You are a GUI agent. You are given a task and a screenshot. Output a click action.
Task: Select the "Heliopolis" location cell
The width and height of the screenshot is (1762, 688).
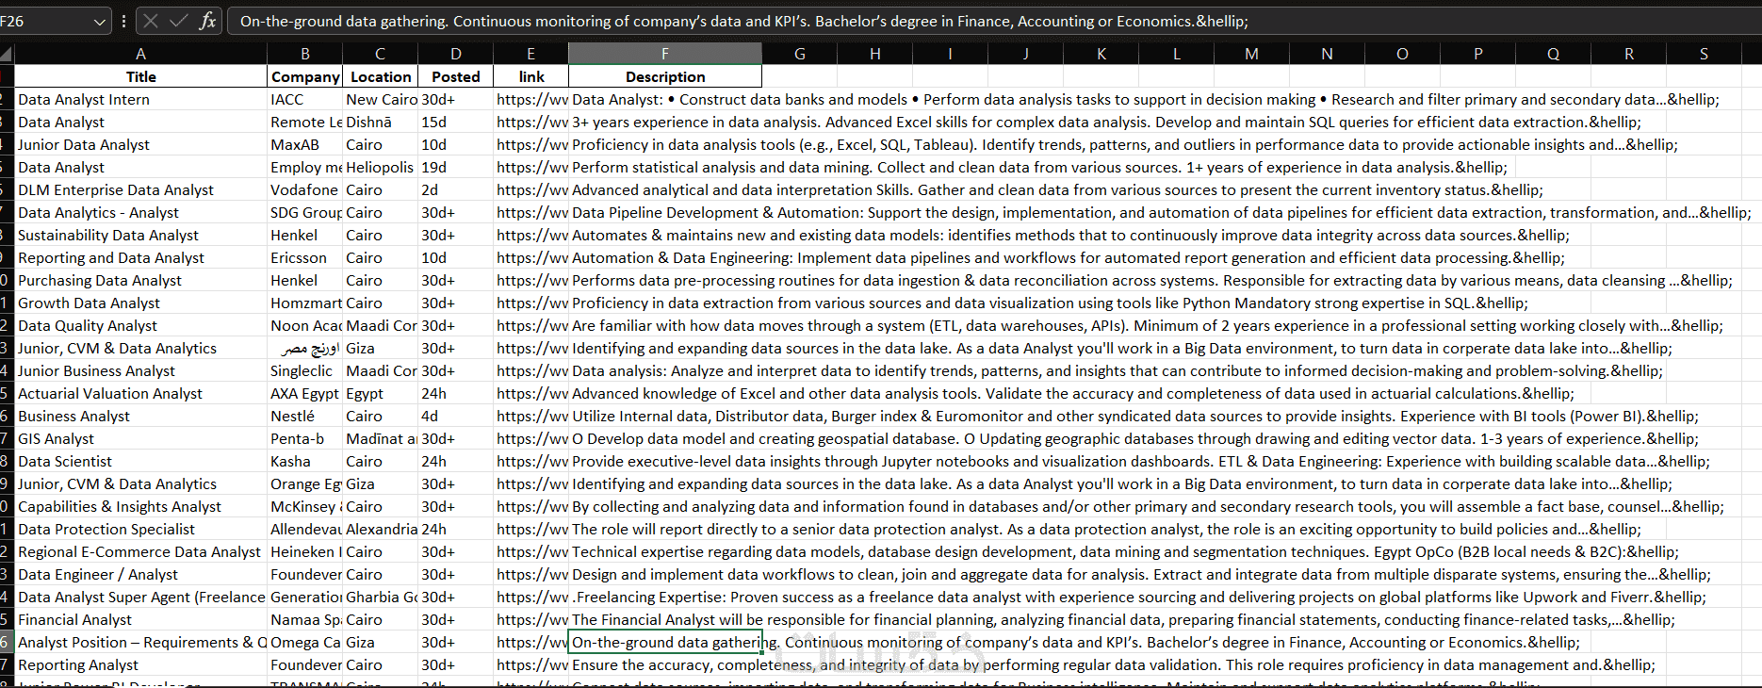(380, 167)
